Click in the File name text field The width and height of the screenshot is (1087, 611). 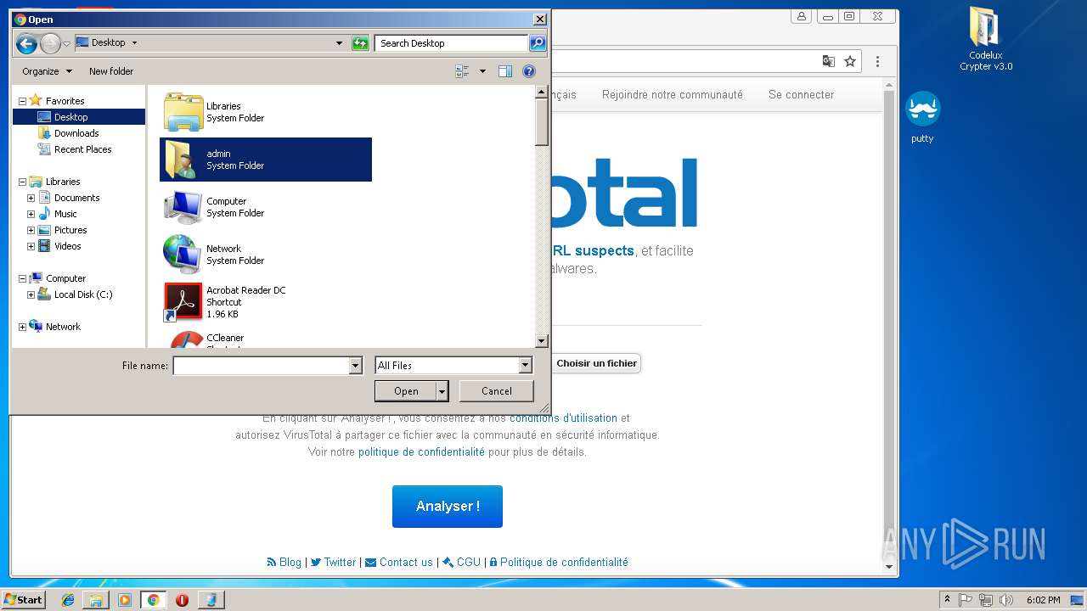(x=261, y=365)
